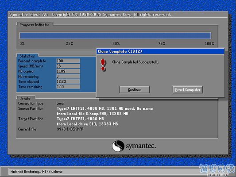The image size is (236, 177).
Task: Click the '9940 INDEX.MAP' current file value
Action: tap(70, 129)
